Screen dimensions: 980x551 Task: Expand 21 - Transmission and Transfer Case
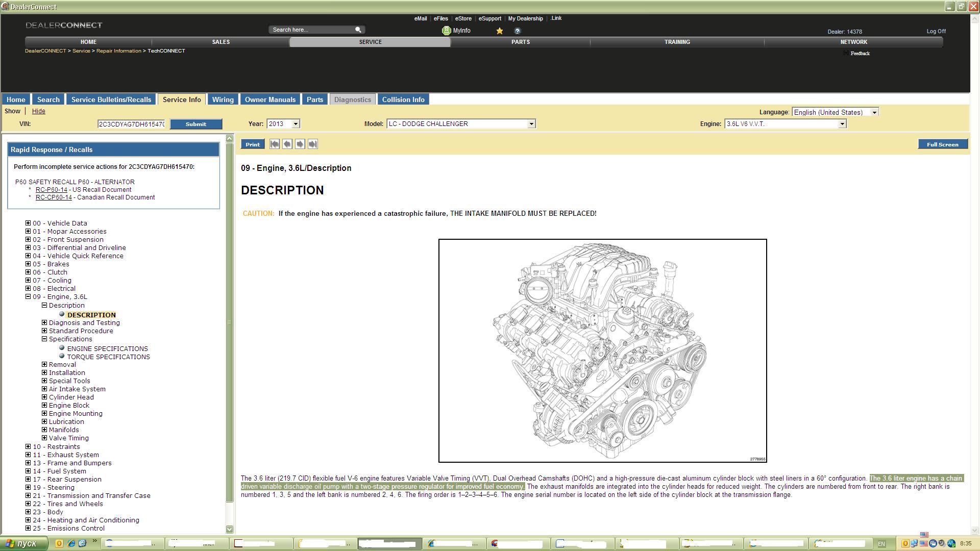click(x=28, y=495)
